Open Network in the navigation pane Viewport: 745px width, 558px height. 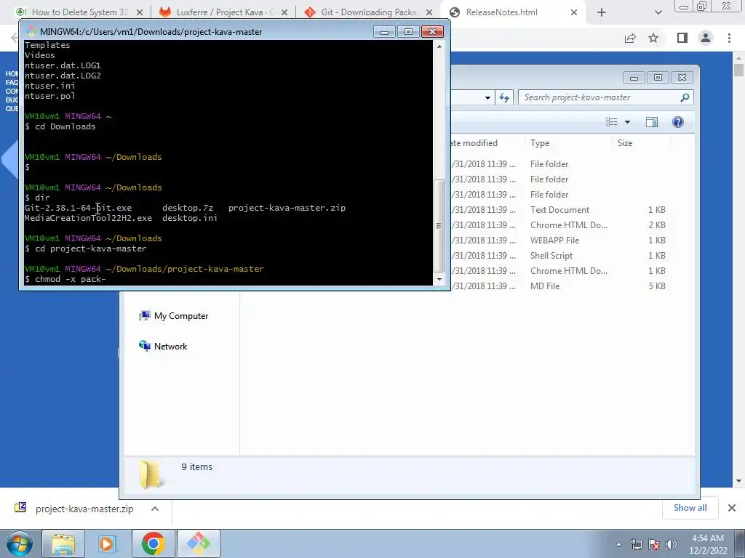pos(163,347)
